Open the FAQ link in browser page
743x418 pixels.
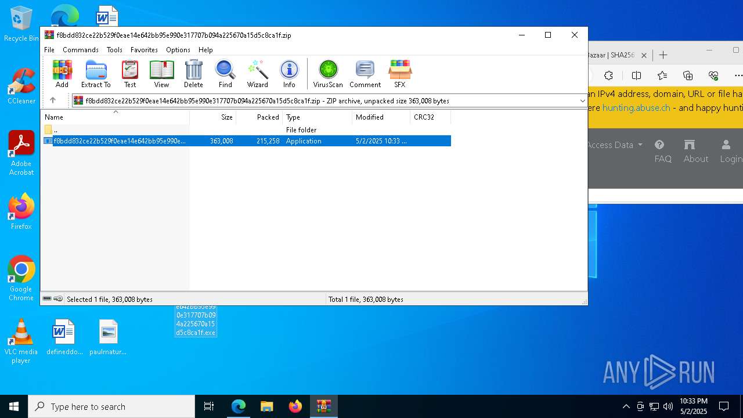663,152
